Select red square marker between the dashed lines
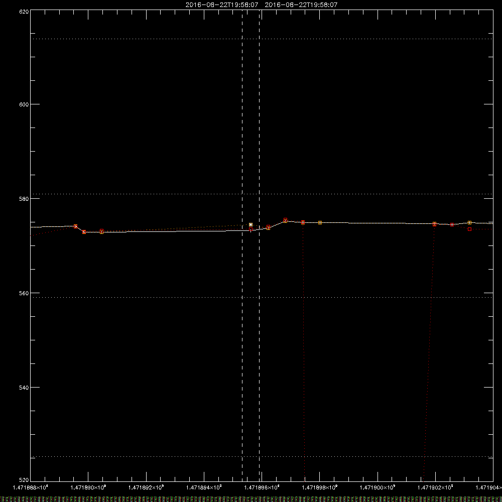 (250, 229)
